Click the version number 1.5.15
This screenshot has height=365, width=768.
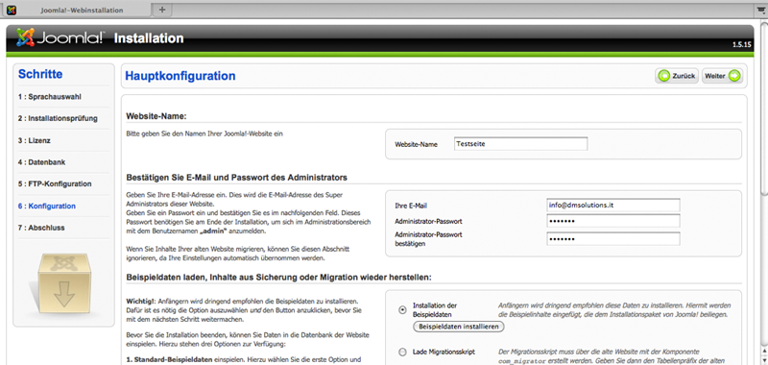(x=741, y=44)
